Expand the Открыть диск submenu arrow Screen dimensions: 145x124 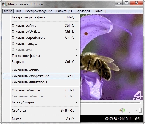[x=76, y=50]
